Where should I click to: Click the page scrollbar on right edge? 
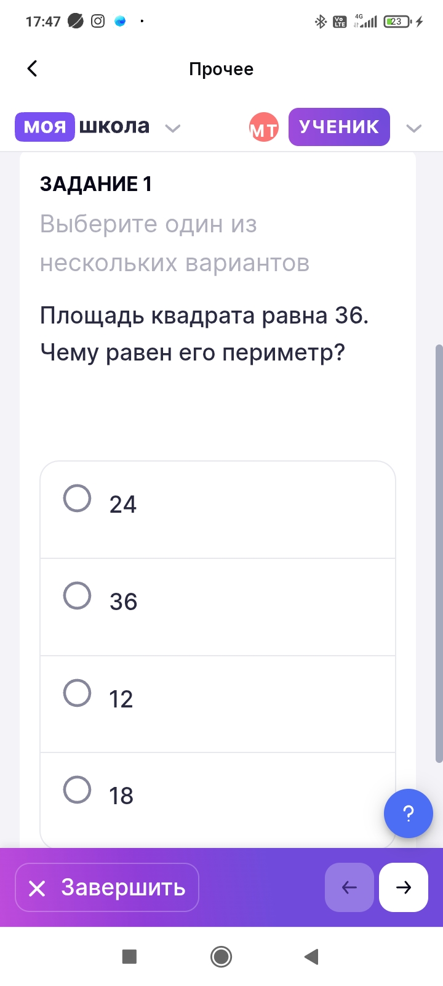(x=439, y=553)
